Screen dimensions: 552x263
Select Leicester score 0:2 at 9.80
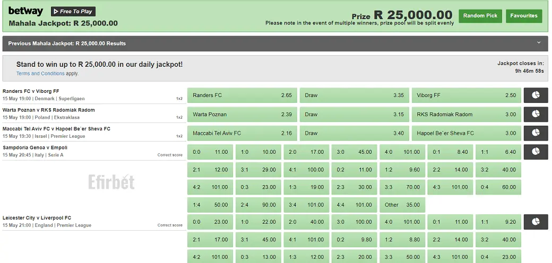pos(354,240)
